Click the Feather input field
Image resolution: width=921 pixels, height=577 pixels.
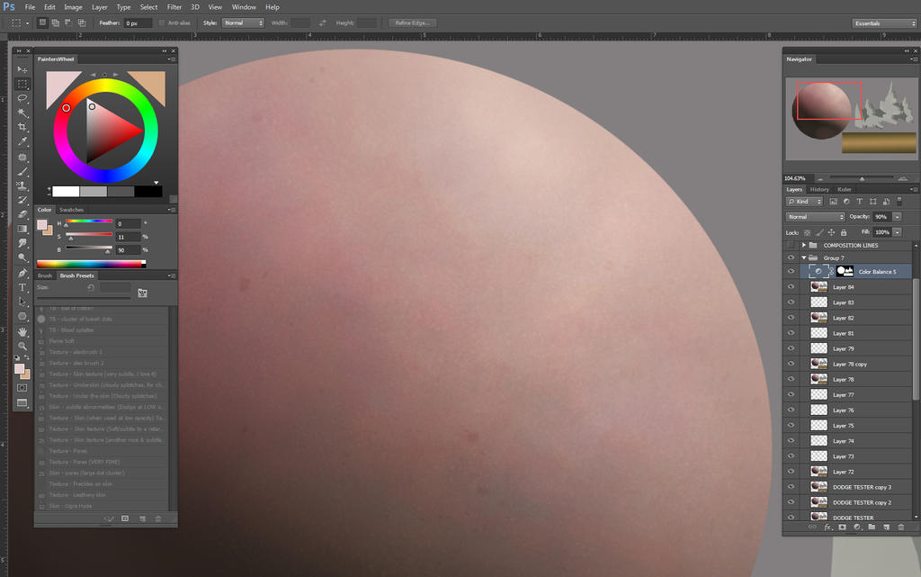138,23
